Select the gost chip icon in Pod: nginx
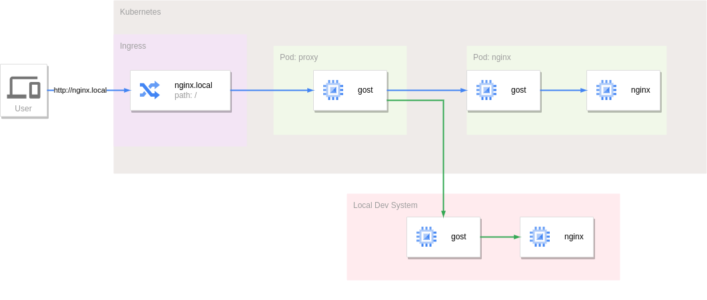The width and height of the screenshot is (707, 300). click(x=486, y=90)
